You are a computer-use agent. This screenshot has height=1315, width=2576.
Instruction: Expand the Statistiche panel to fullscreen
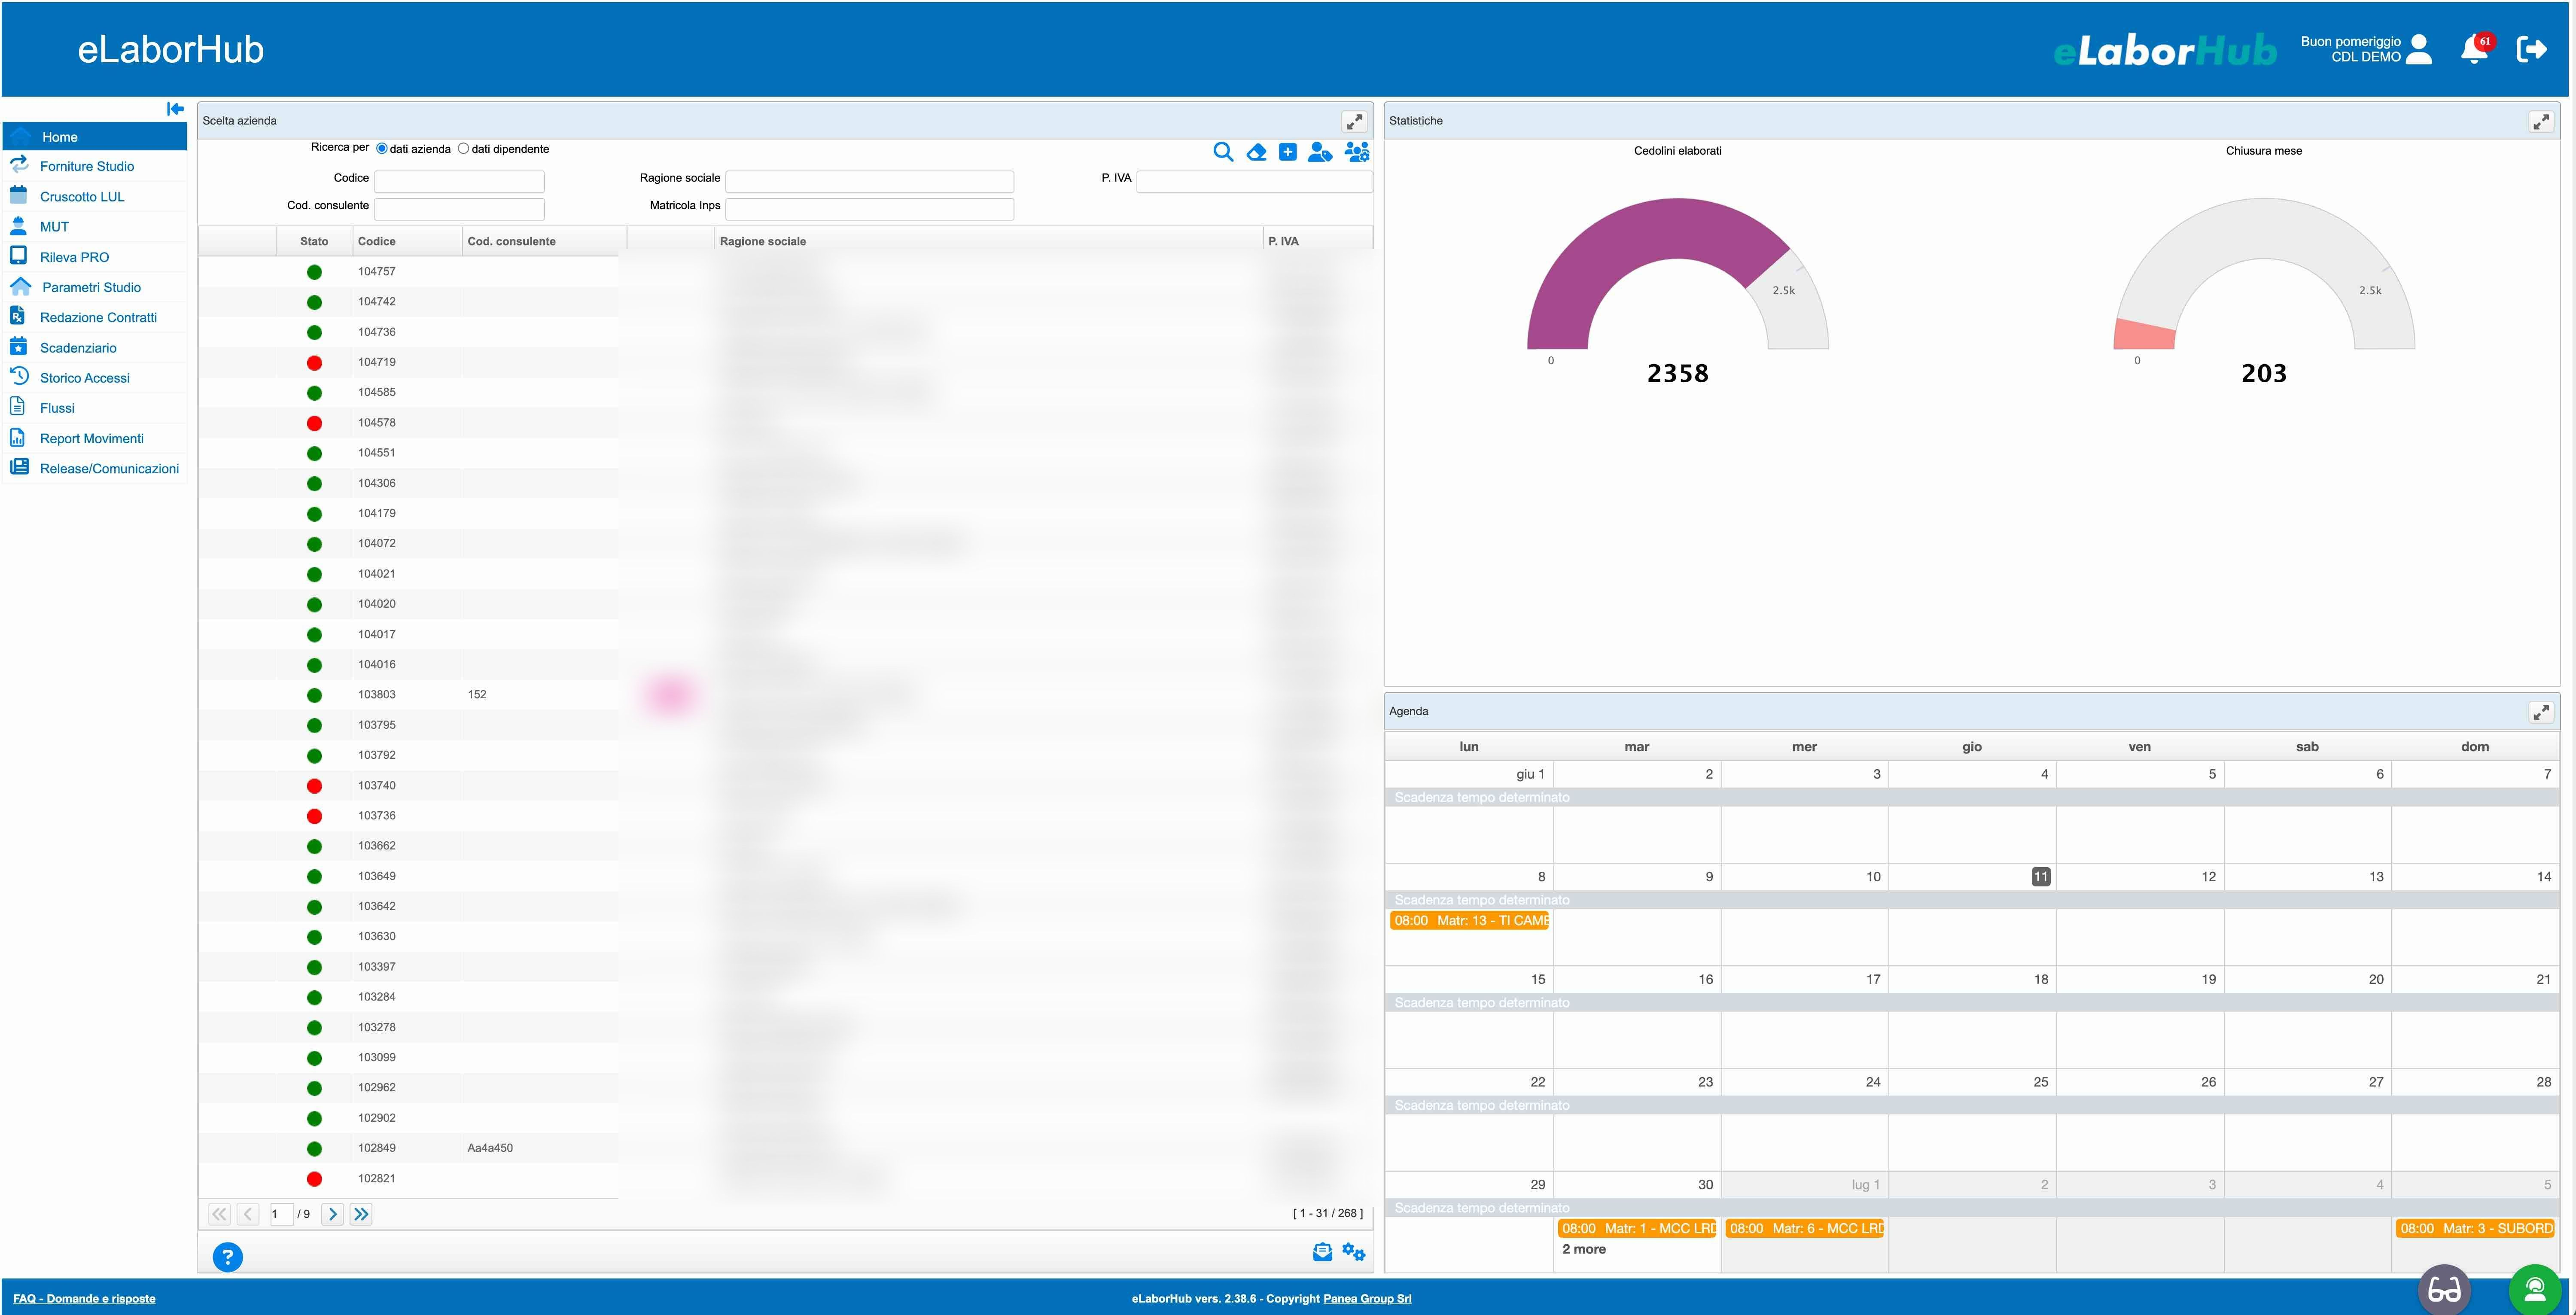(2541, 121)
